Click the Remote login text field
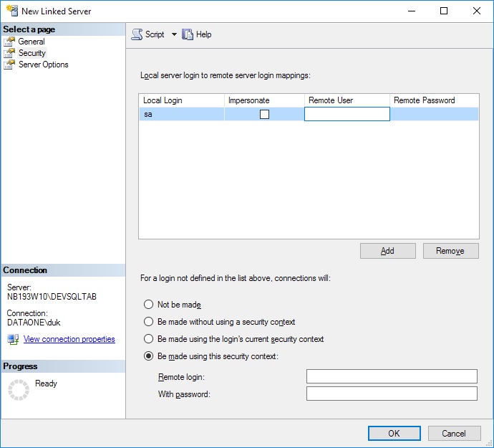The width and height of the screenshot is (494, 448). (392, 376)
